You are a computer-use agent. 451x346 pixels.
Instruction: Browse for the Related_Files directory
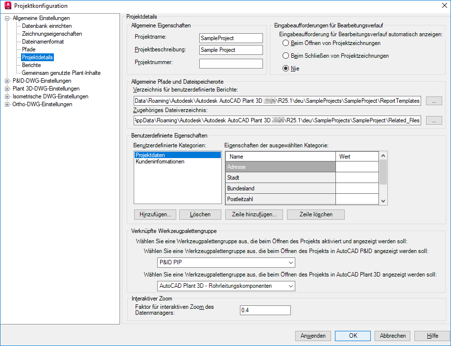[434, 120]
